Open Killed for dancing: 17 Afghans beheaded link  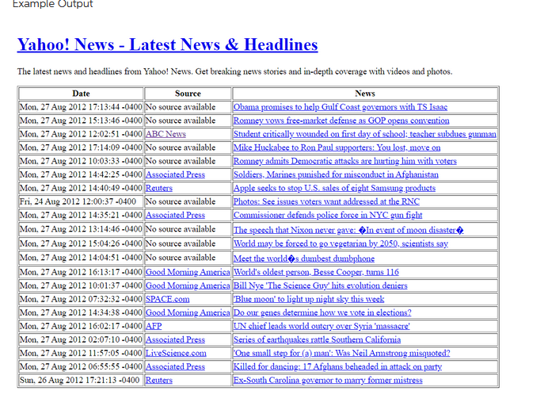337,366
